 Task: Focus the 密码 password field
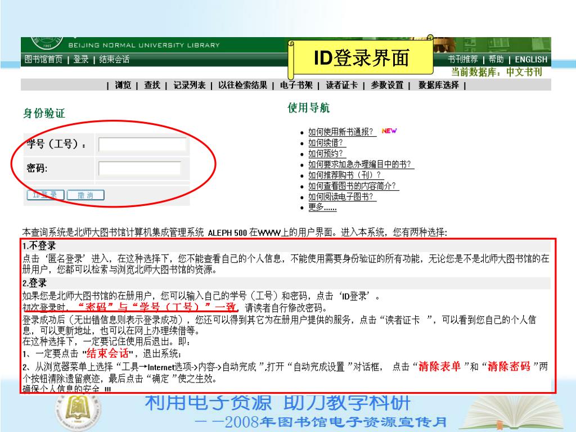tap(139, 168)
